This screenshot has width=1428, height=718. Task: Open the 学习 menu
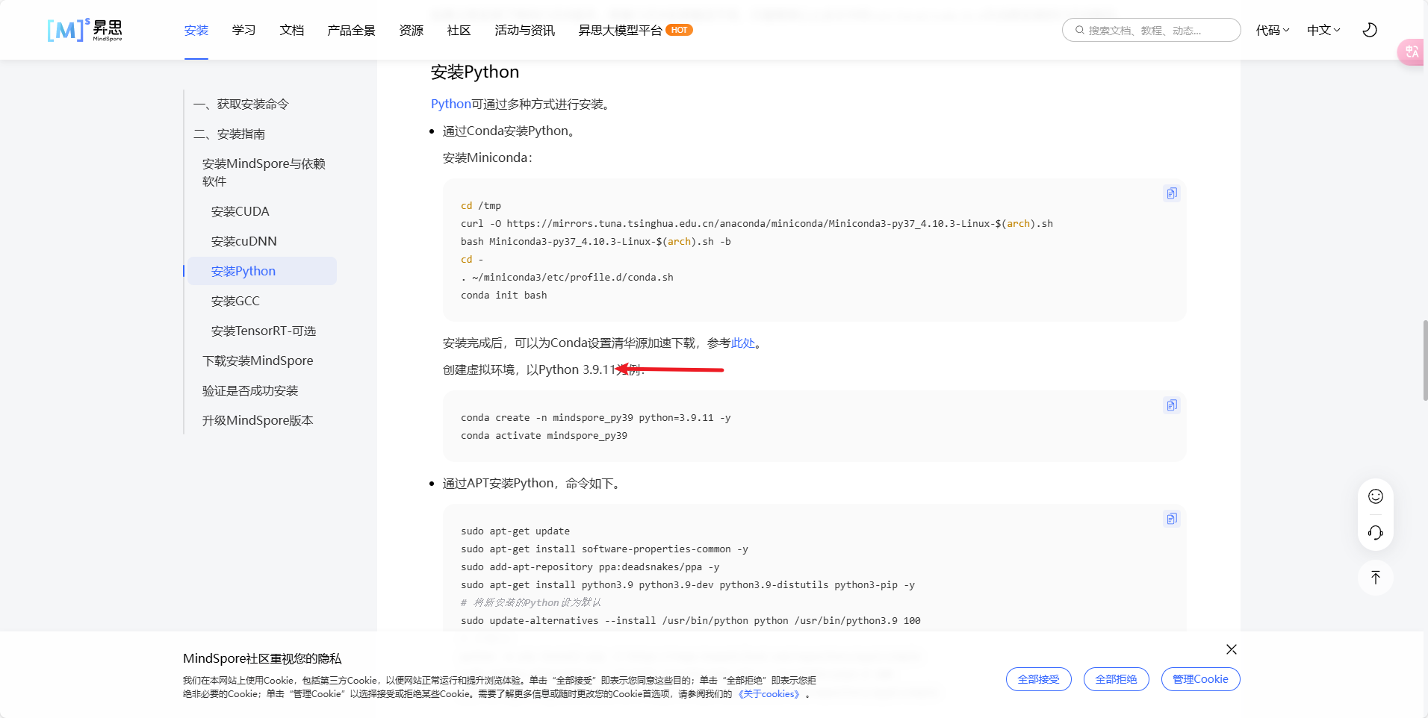tap(244, 30)
